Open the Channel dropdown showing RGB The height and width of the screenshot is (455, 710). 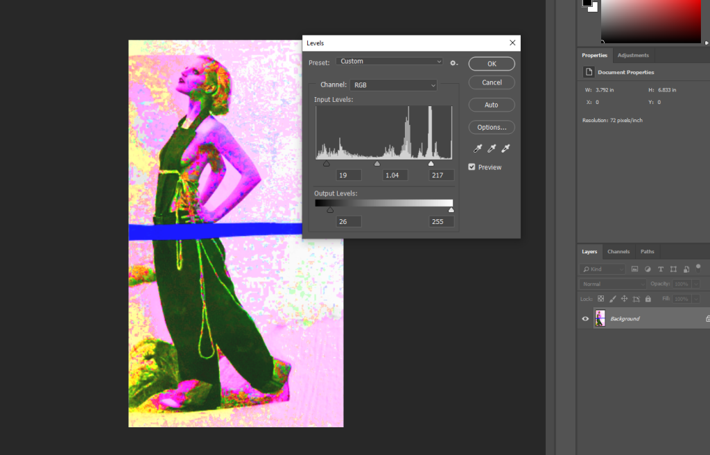tap(393, 85)
